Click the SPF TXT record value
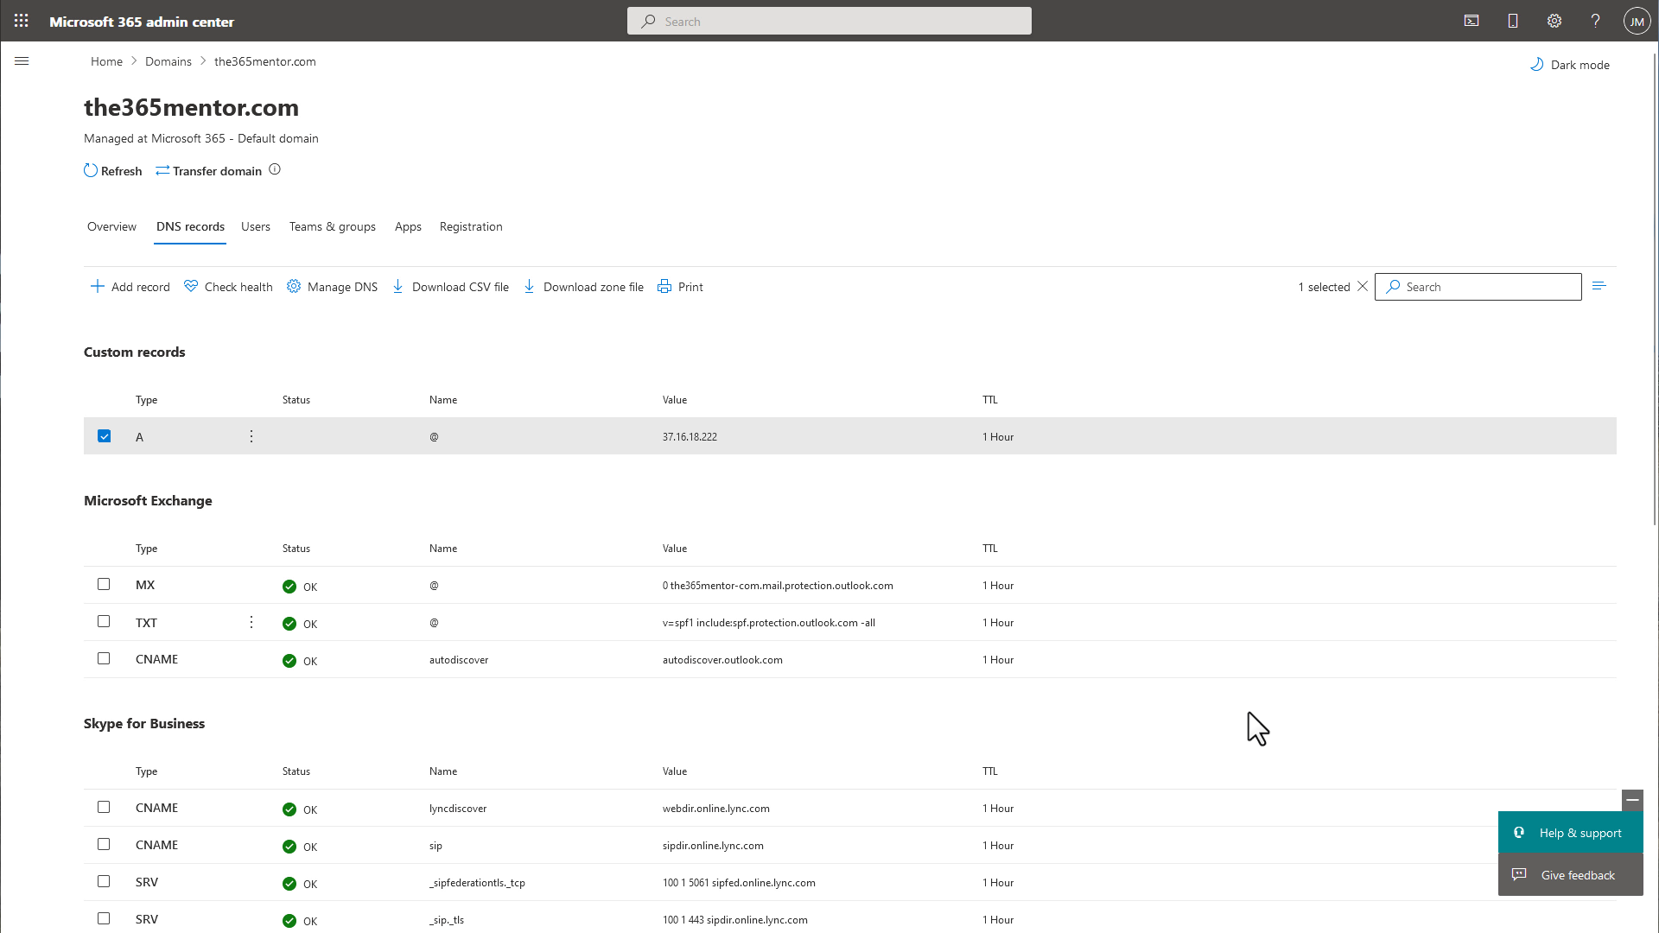1659x933 pixels. (x=768, y=623)
